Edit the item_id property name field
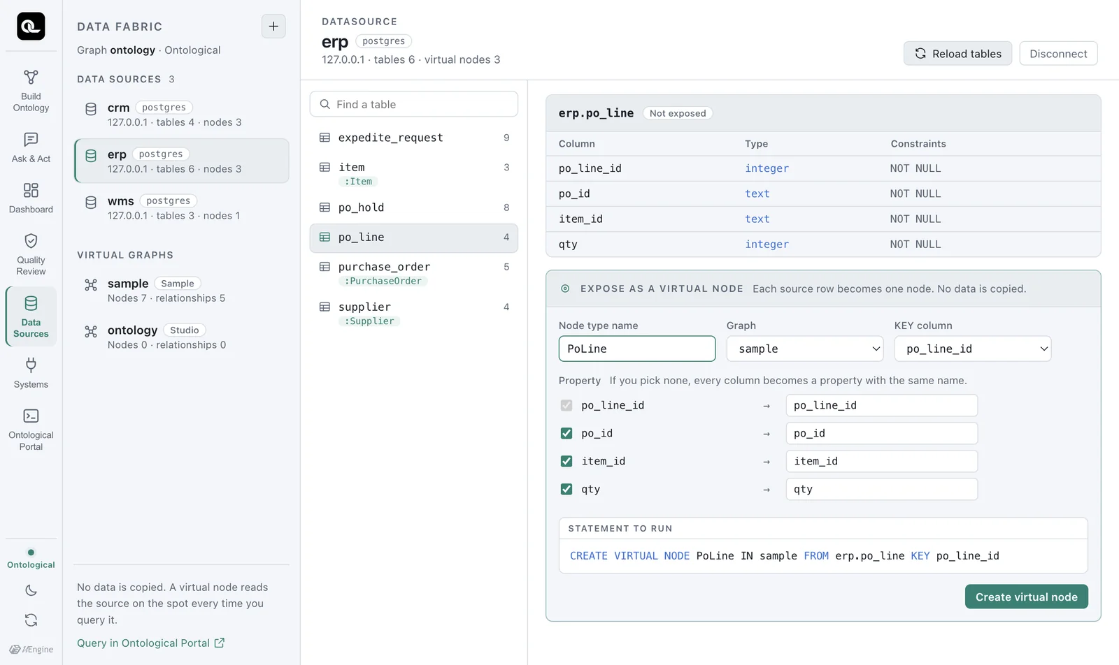Image resolution: width=1119 pixels, height=665 pixels. pos(881,461)
